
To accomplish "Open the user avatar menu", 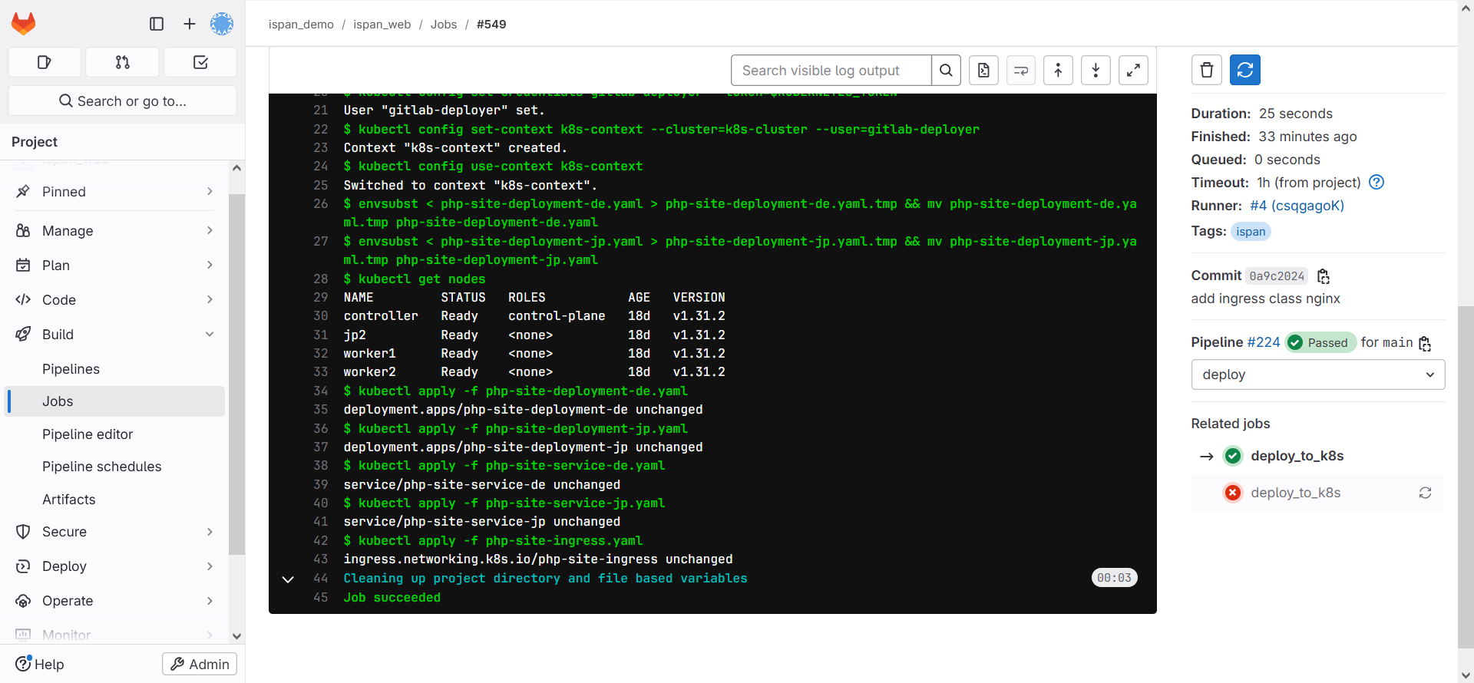I will point(222,24).
